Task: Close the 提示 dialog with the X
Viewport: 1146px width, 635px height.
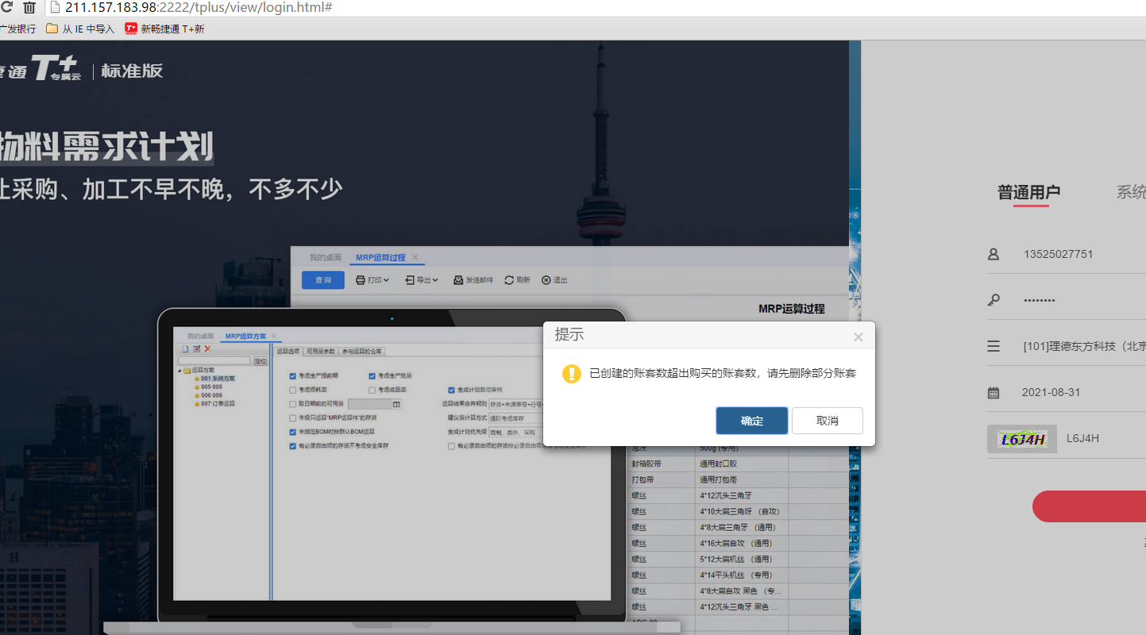Action: 858,337
